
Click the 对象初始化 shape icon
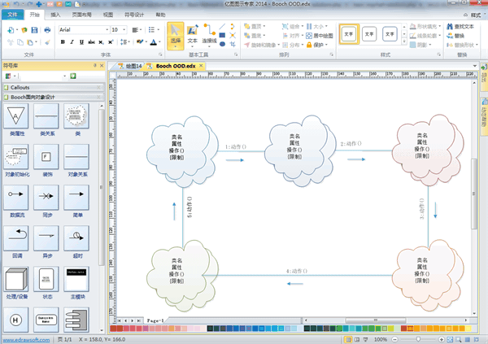pos(16,158)
